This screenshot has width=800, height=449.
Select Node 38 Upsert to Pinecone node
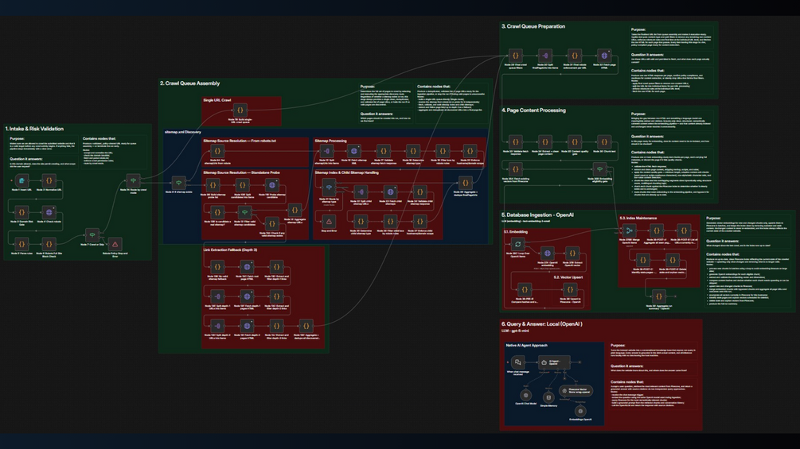pos(570,289)
